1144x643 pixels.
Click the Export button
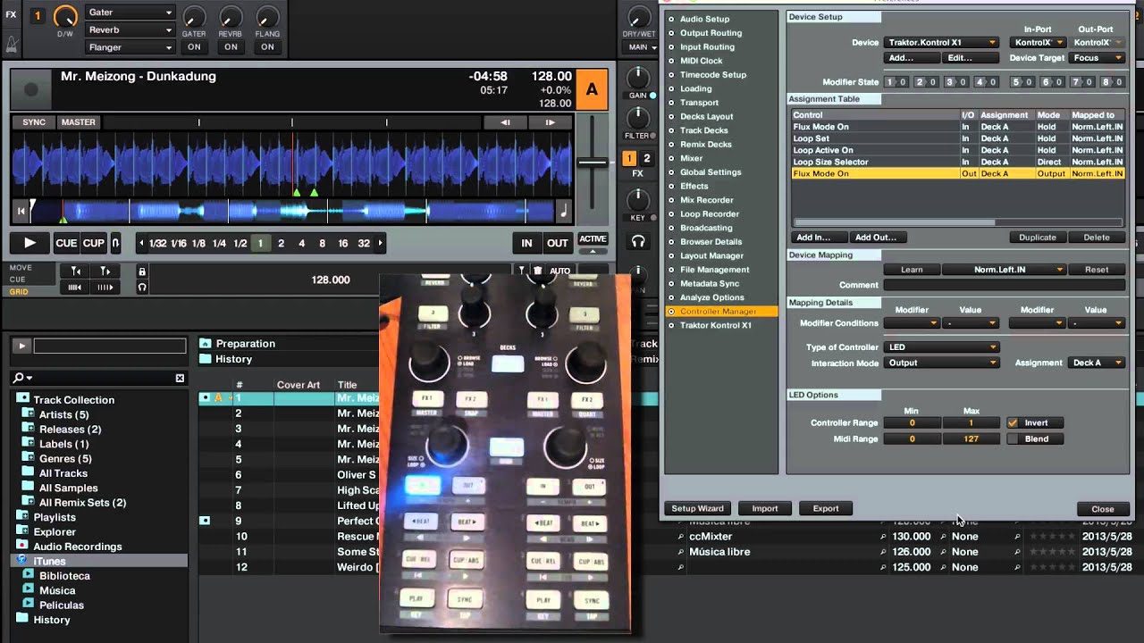click(x=825, y=509)
